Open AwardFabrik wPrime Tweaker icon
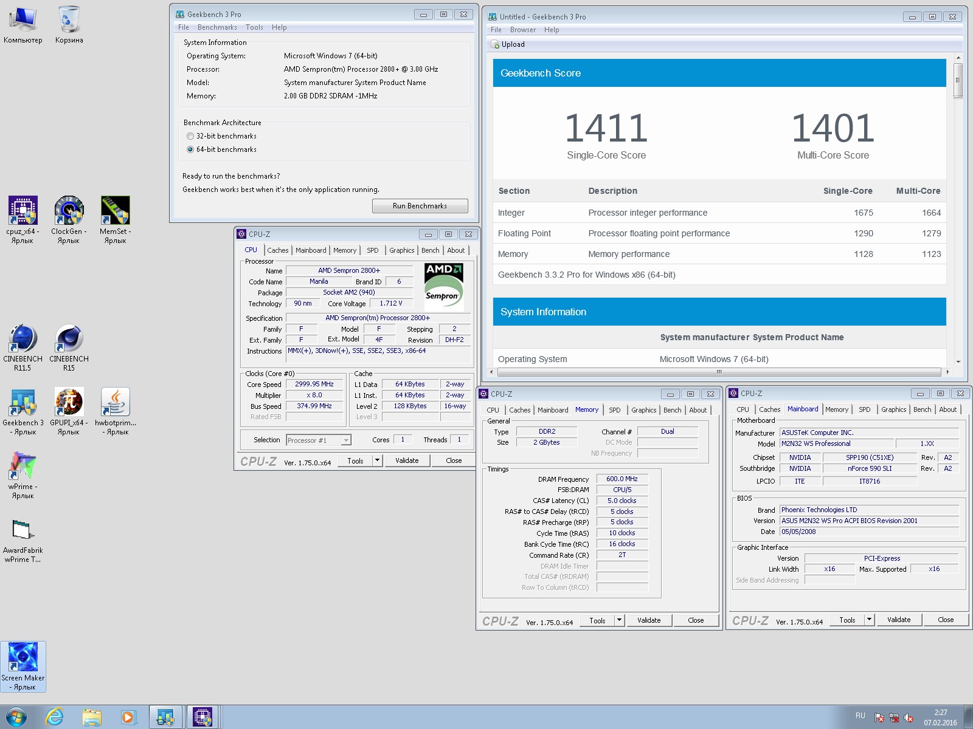 tap(23, 541)
